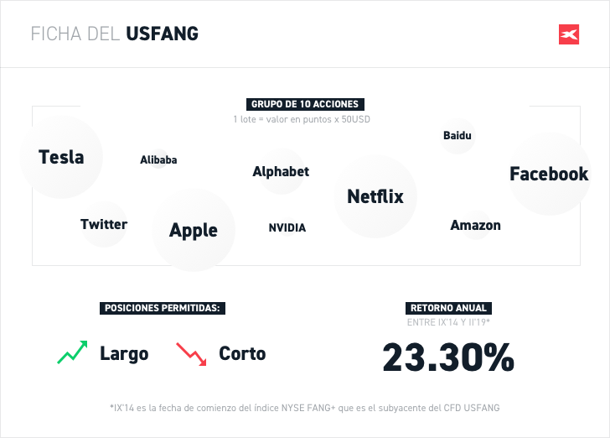The height and width of the screenshot is (438, 610).
Task: Select the Apple stock bubble
Action: [194, 230]
